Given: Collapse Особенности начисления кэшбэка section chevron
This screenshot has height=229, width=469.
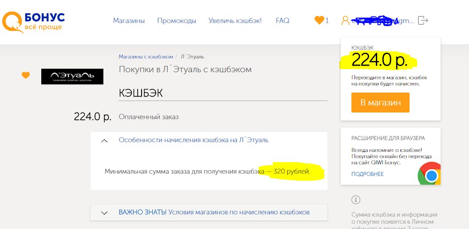Looking at the screenshot, I should tap(104, 140).
